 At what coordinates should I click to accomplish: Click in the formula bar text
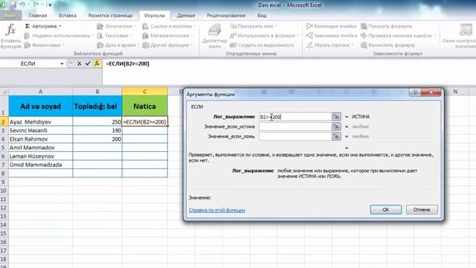(127, 63)
